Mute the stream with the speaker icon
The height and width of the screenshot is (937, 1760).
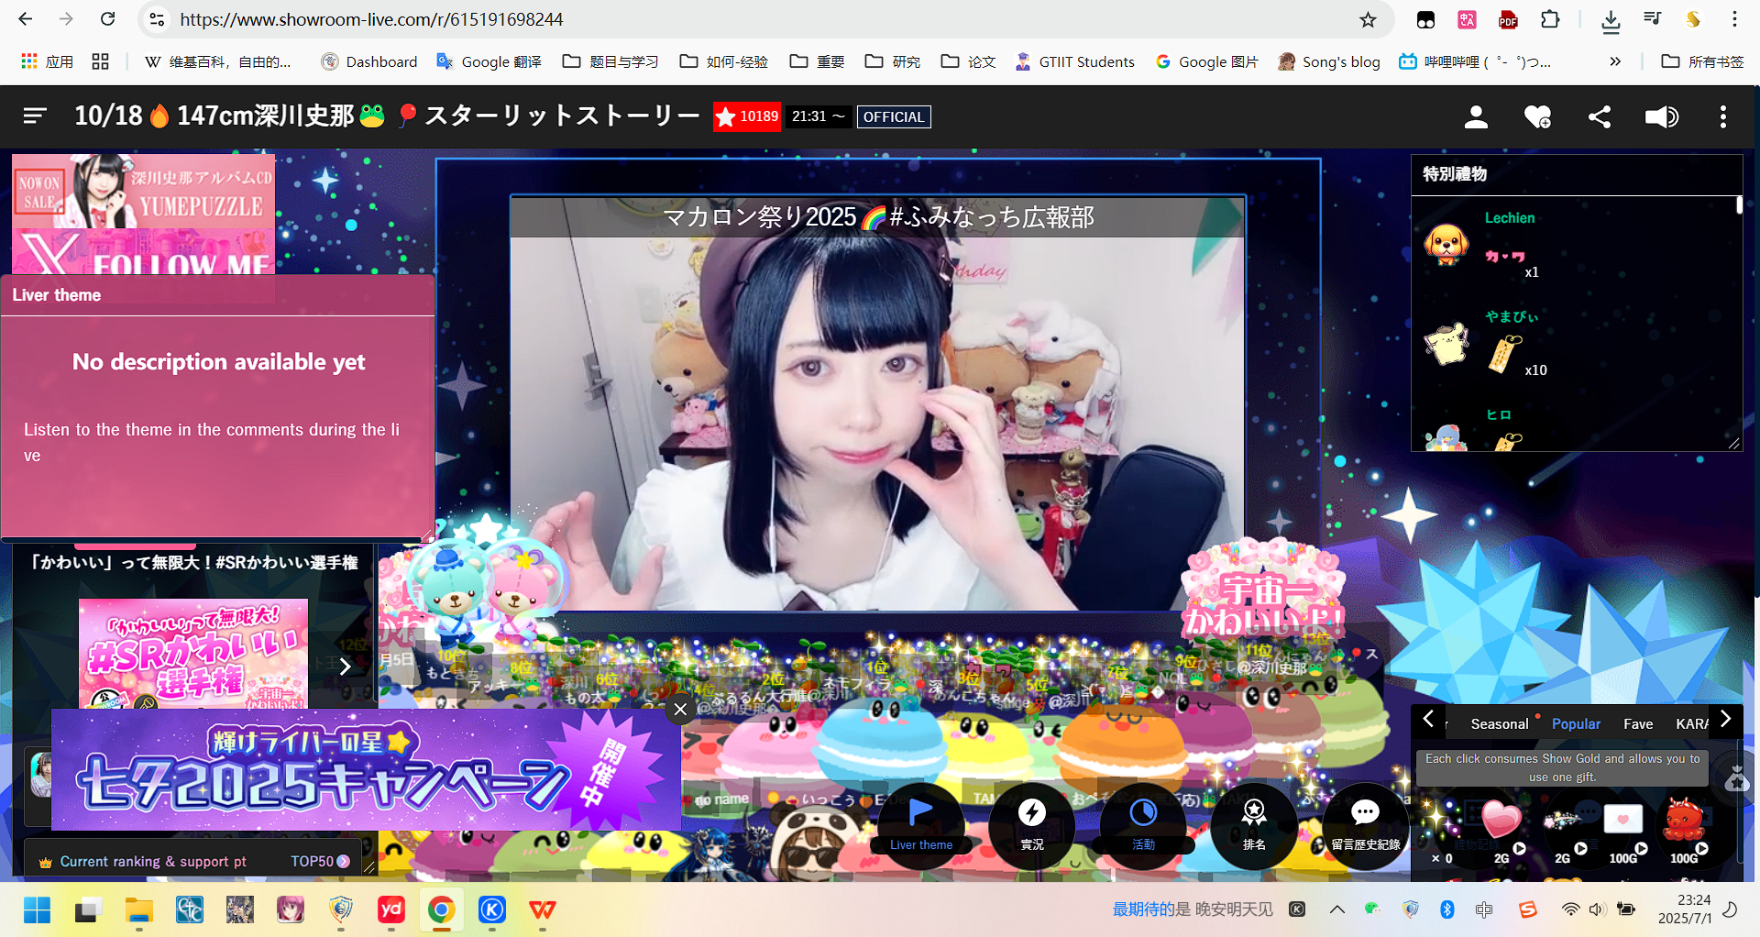[x=1661, y=116]
